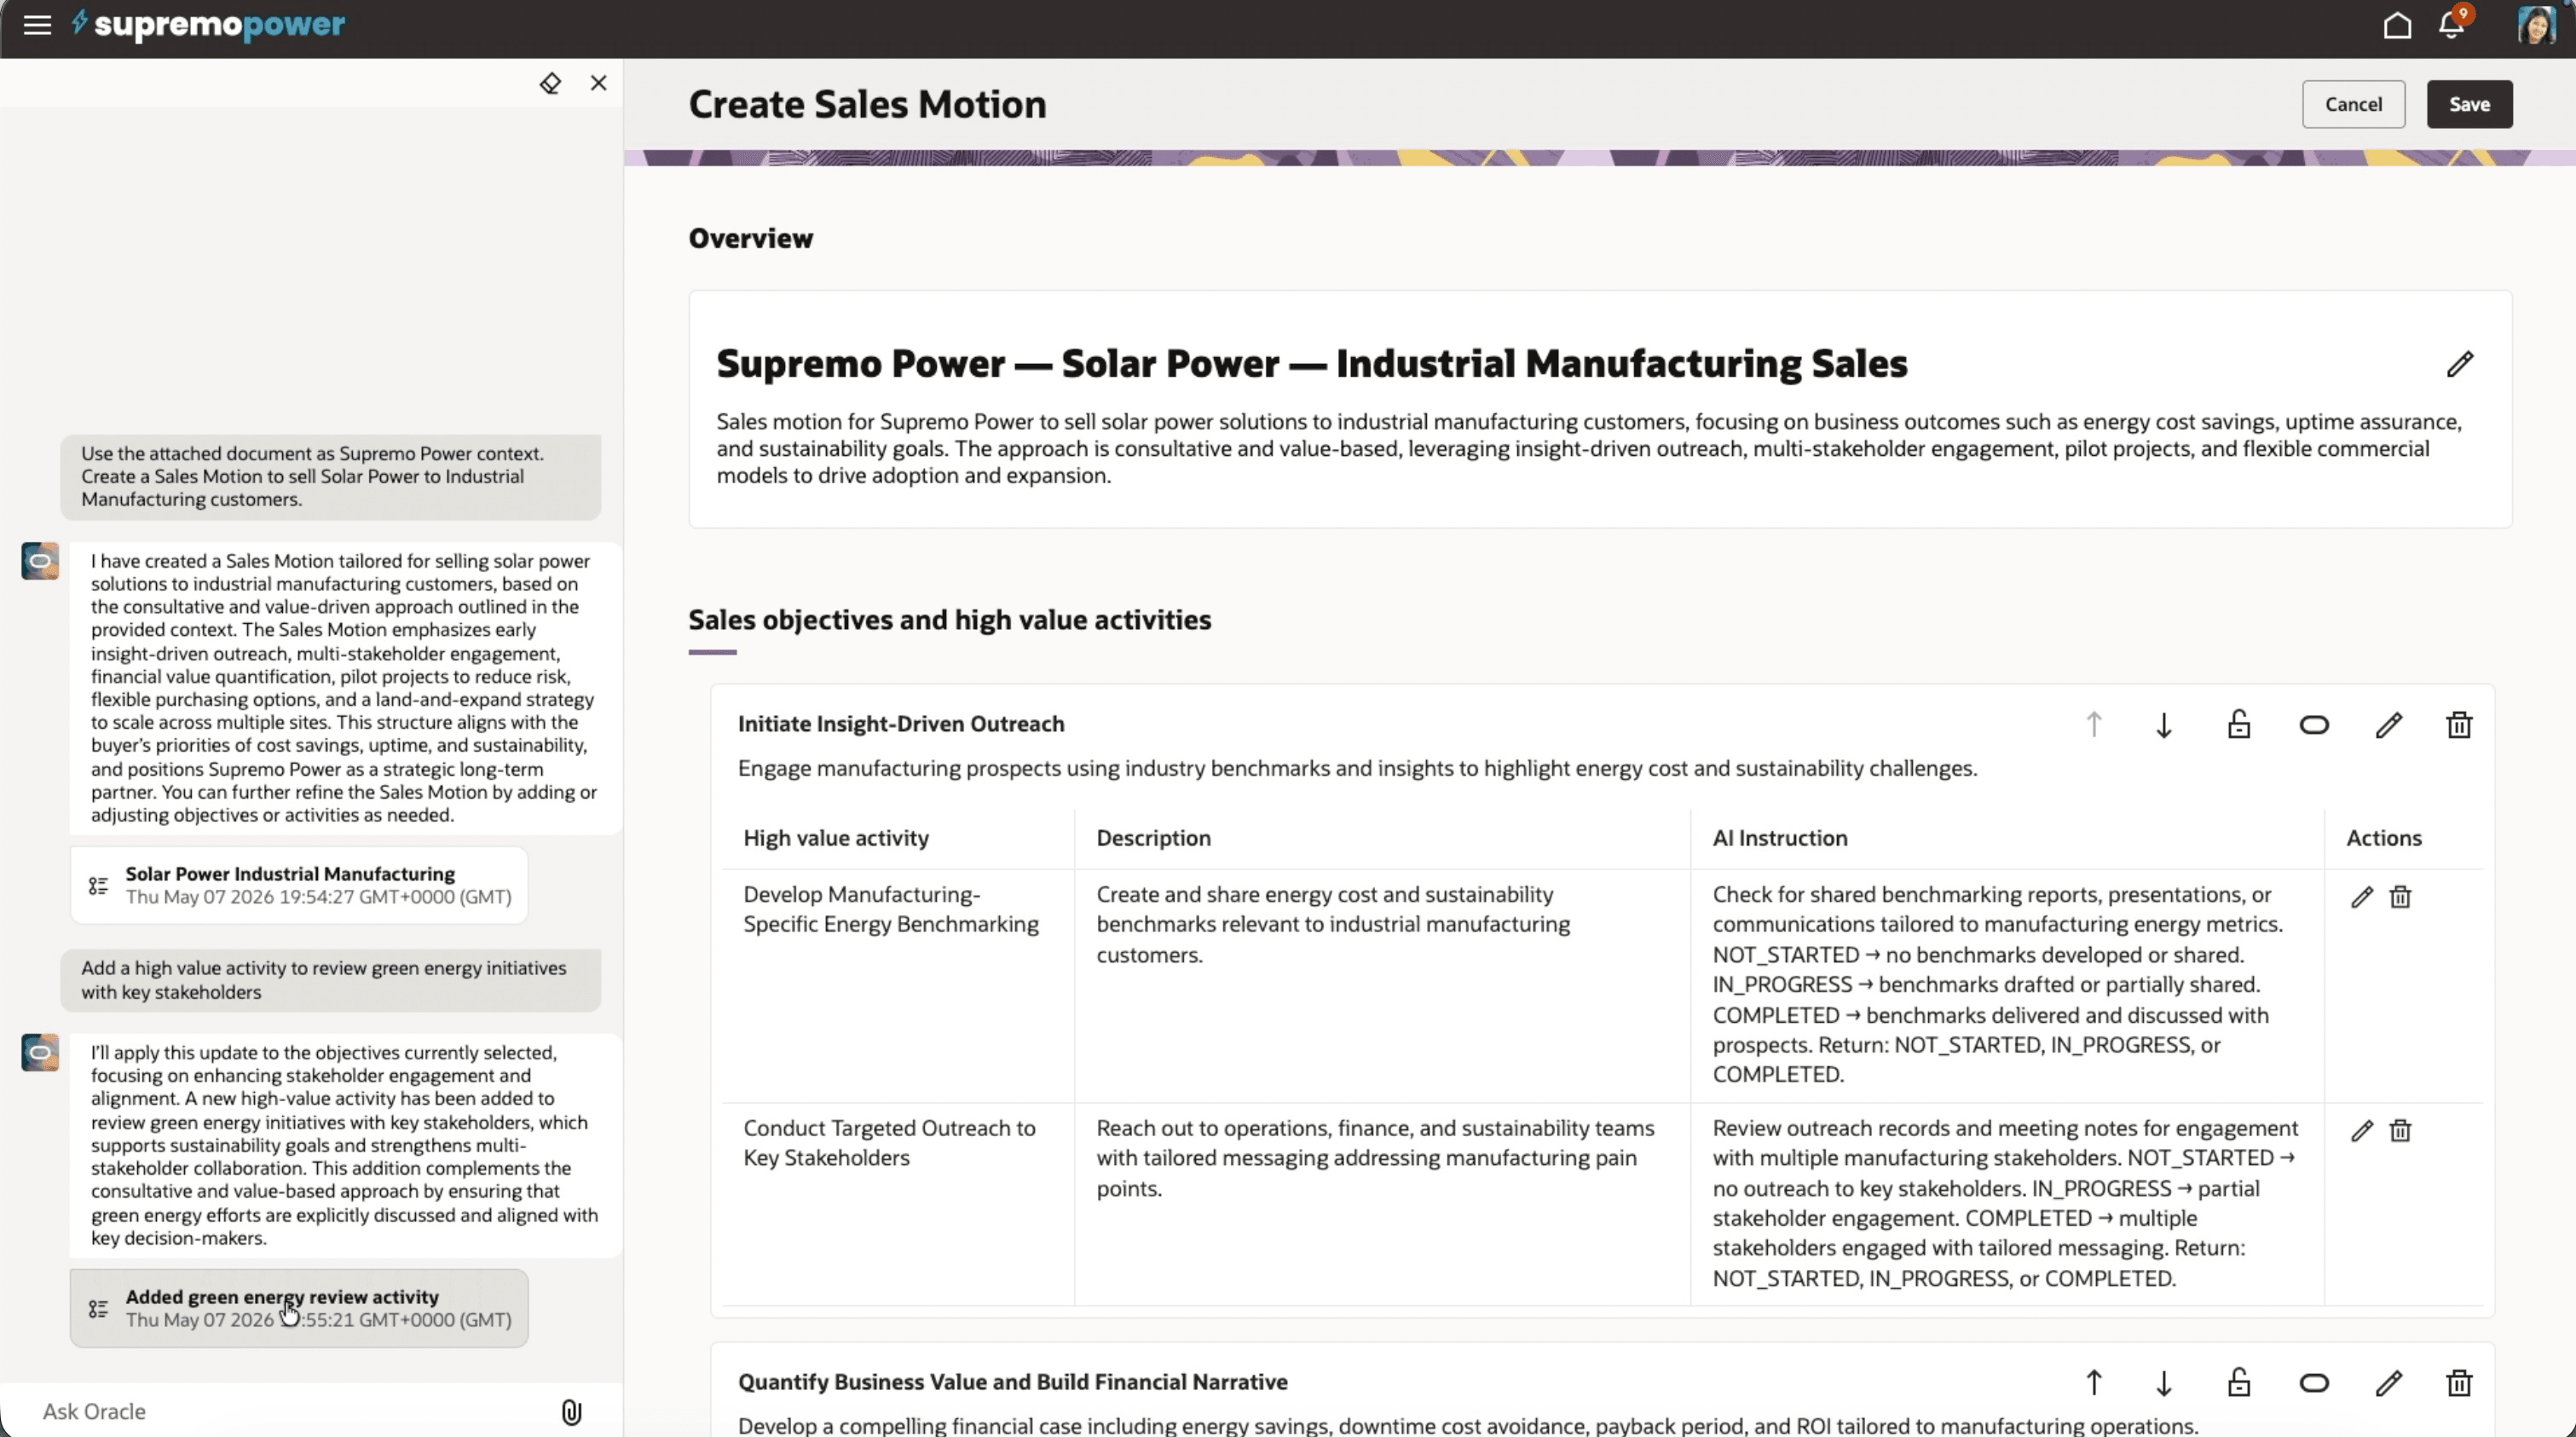Attach a file with the paperclip icon
Screen dimensions: 2576x1437
pyautogui.click(x=571, y=1412)
